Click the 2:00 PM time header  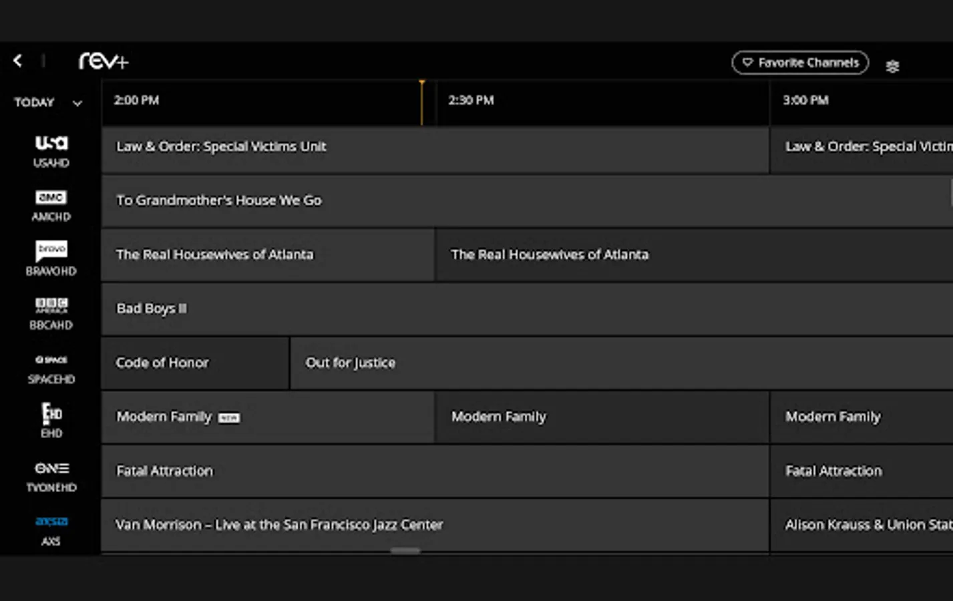click(136, 100)
